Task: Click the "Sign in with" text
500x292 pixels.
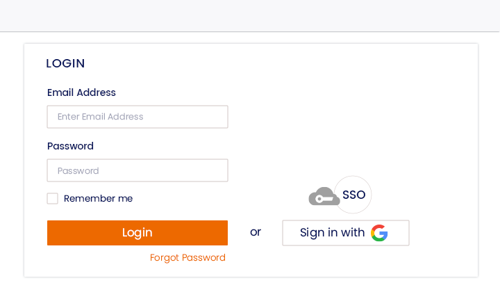Action: click(332, 233)
